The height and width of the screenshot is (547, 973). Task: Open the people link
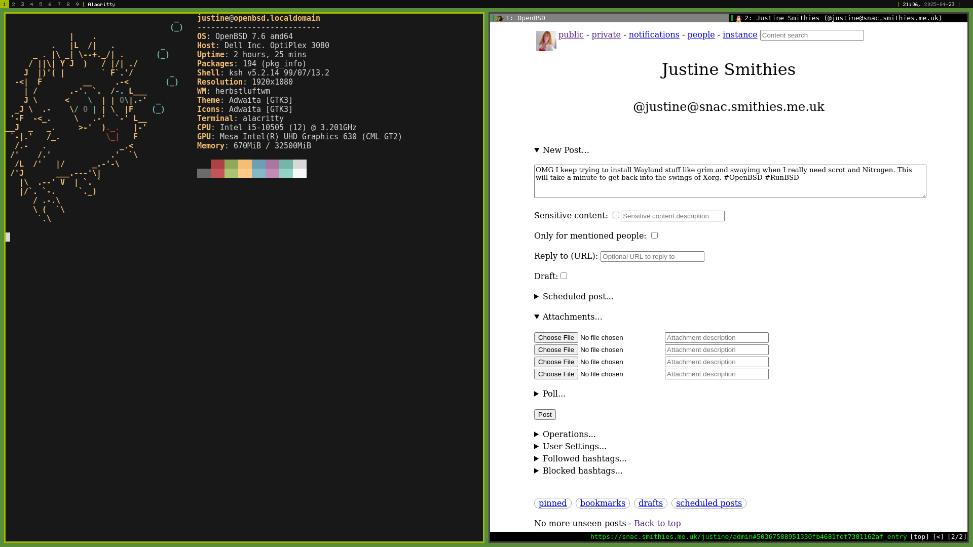point(701,34)
